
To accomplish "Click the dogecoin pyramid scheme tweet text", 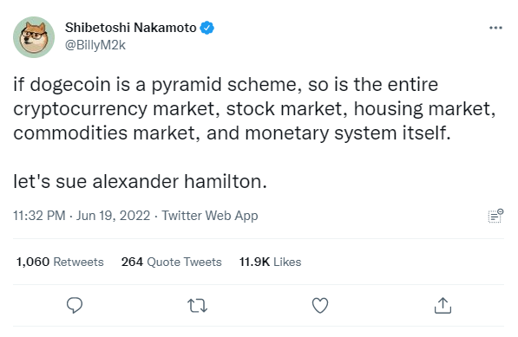I will pos(254,109).
